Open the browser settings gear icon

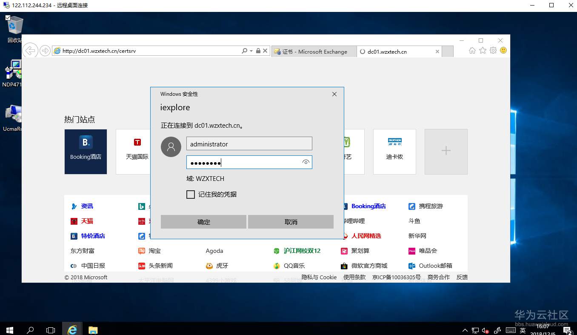[x=493, y=50]
